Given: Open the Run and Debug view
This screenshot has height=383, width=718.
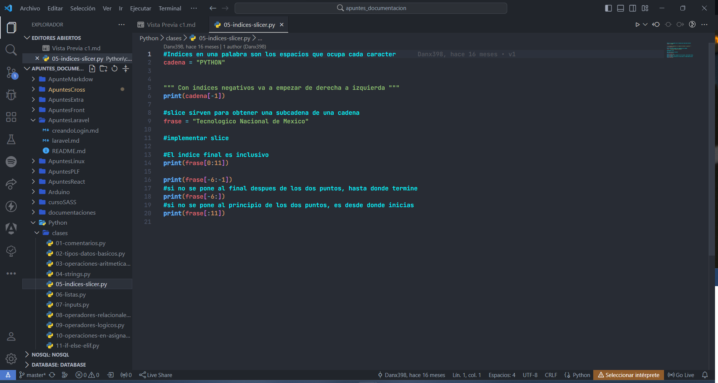Looking at the screenshot, I should click(11, 95).
